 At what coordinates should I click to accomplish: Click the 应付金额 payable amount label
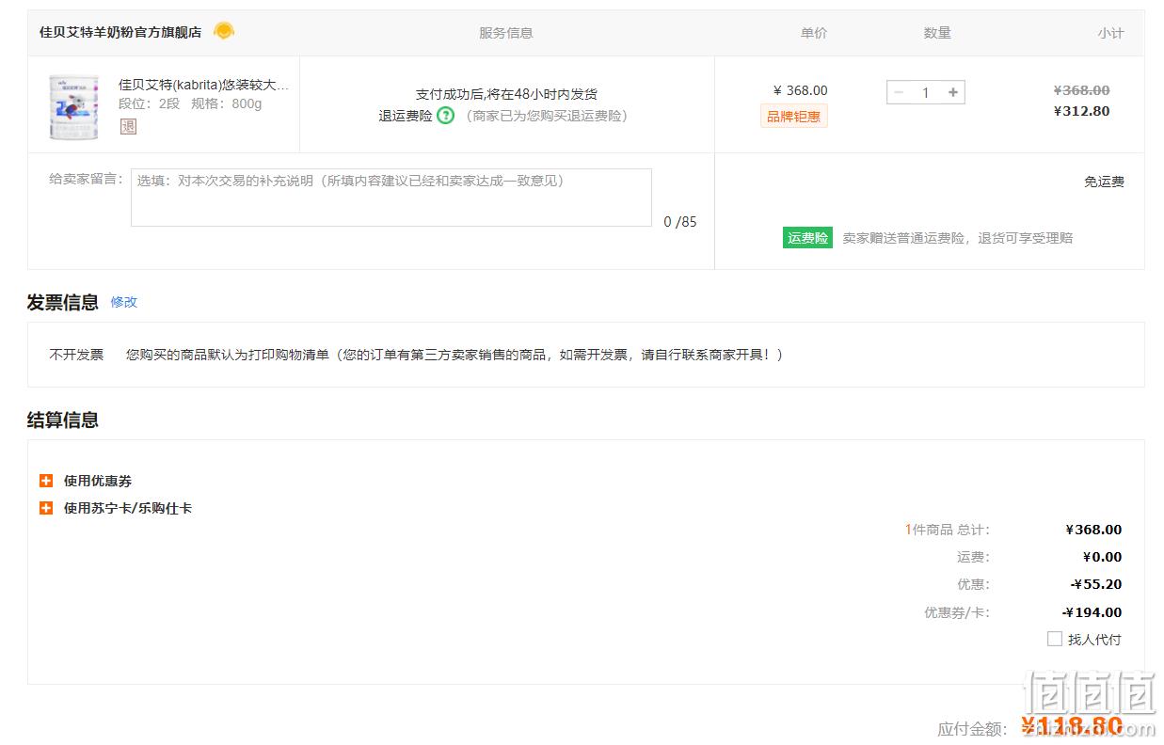click(x=973, y=728)
